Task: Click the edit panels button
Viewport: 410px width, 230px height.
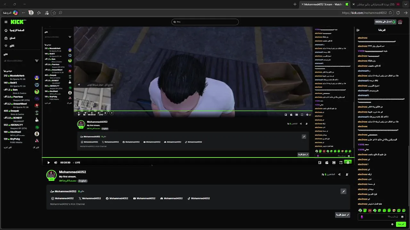Action: [x=342, y=215]
